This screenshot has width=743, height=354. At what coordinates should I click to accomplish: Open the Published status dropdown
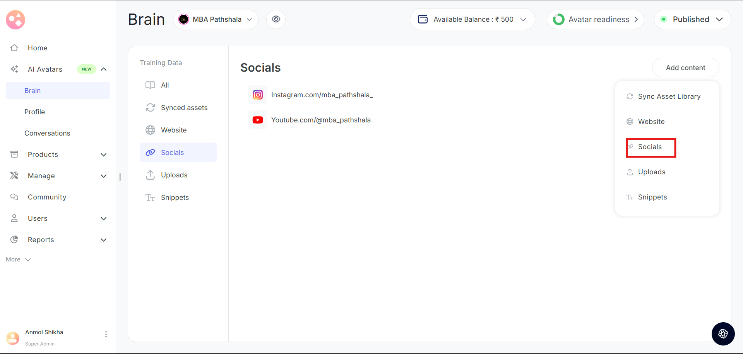(692, 19)
